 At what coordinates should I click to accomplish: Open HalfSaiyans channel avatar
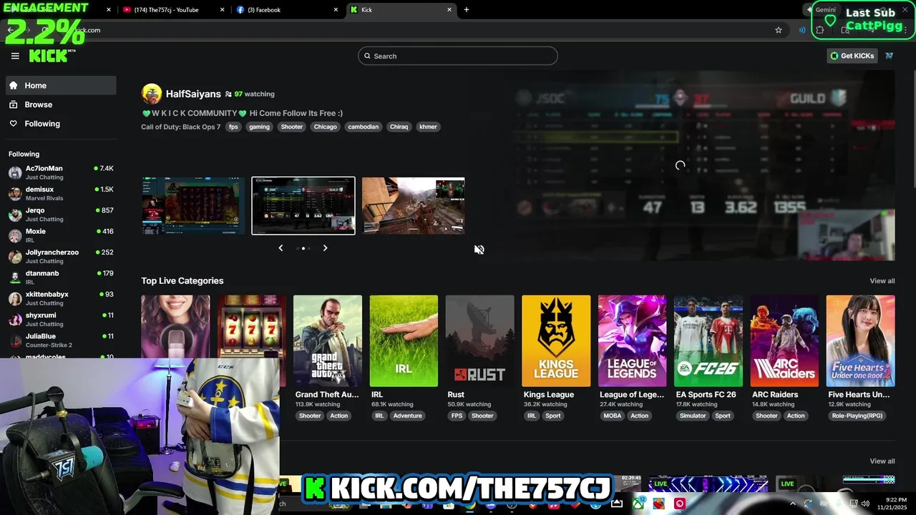tap(152, 94)
